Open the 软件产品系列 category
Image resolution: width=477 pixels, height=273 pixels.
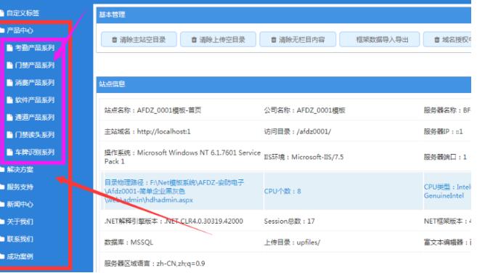pyautogui.click(x=35, y=99)
